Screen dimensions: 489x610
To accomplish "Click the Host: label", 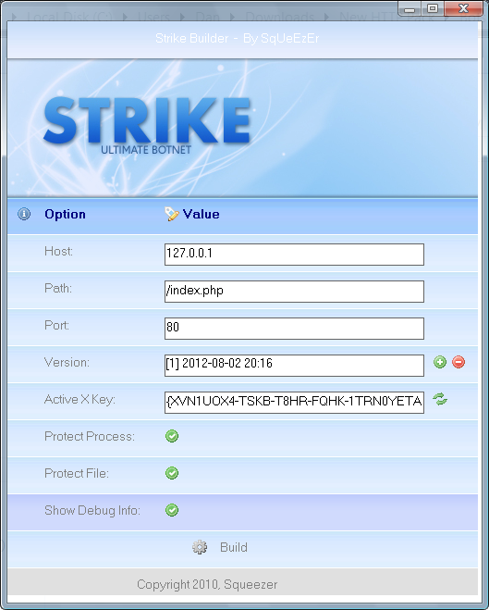I will point(58,252).
